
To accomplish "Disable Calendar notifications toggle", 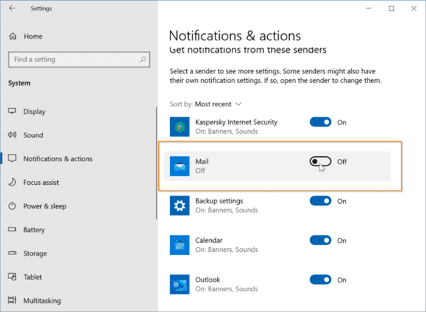I will (320, 240).
